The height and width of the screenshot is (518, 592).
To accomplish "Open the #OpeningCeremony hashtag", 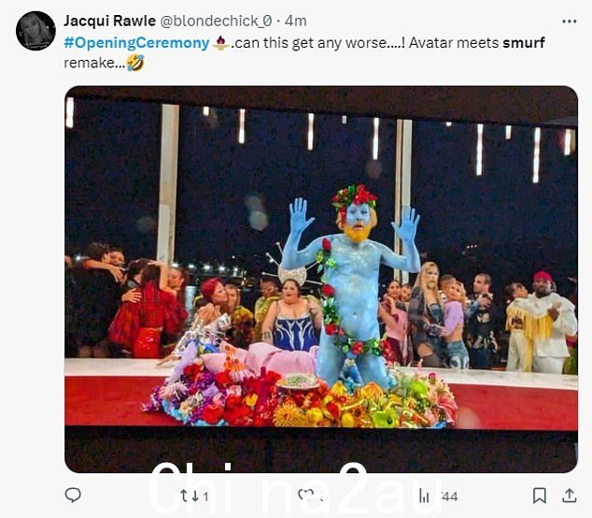I will coord(136,43).
